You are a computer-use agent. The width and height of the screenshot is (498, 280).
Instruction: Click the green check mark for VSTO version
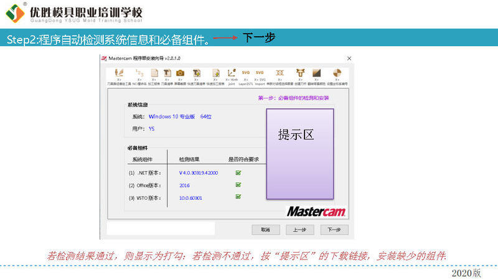pyautogui.click(x=238, y=197)
